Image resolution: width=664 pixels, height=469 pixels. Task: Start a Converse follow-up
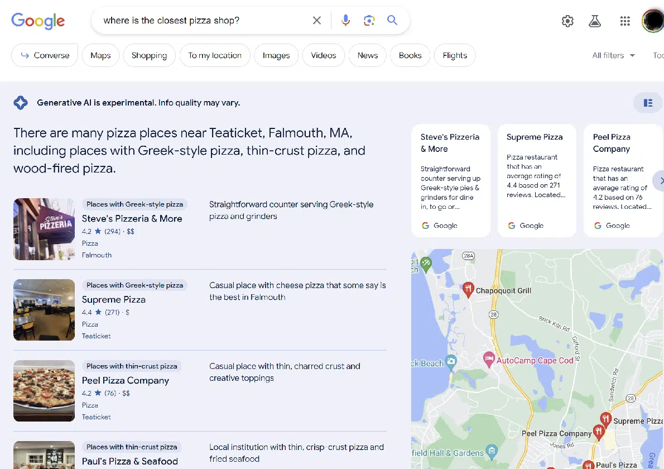[45, 55]
